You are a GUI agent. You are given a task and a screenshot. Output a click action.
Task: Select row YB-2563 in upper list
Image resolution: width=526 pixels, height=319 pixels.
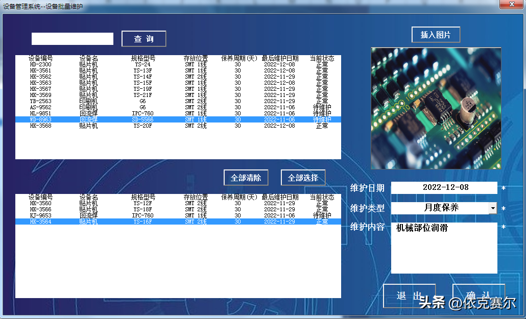click(178, 101)
